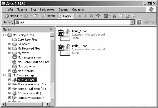Click the Paste clipboard icon
The height and width of the screenshot is (108, 158).
[x=127, y=16]
